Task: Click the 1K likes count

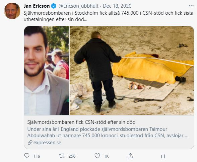Action: 106,156
